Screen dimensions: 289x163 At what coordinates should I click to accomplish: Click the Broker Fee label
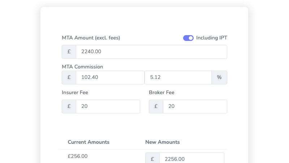(x=161, y=93)
